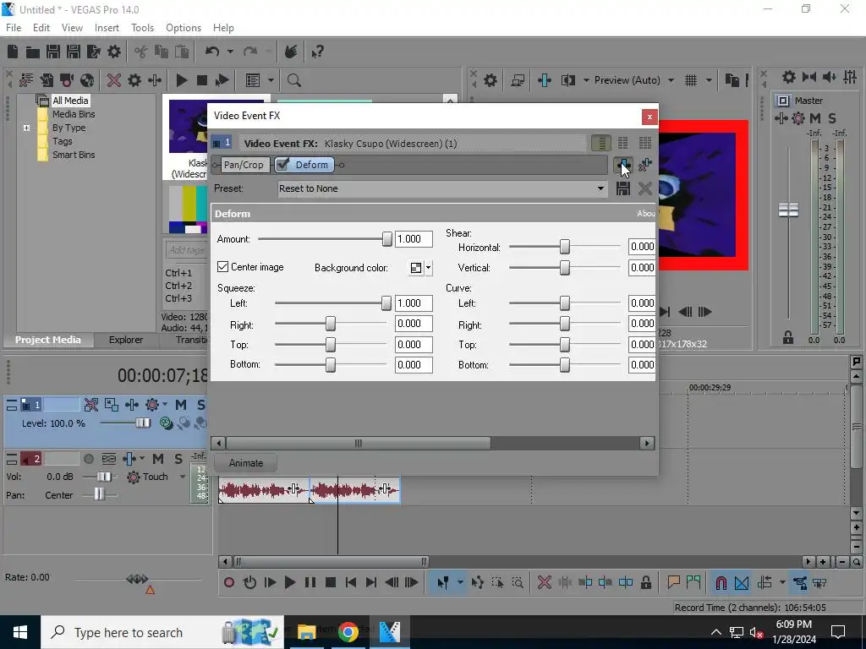Open the Edit menu

pos(41,28)
